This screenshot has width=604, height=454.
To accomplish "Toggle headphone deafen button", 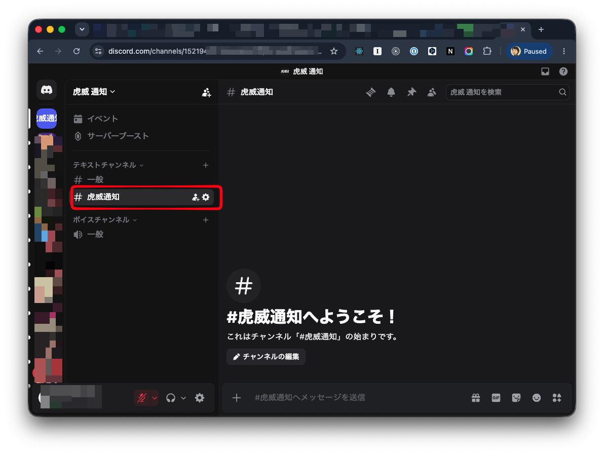I will [x=171, y=398].
